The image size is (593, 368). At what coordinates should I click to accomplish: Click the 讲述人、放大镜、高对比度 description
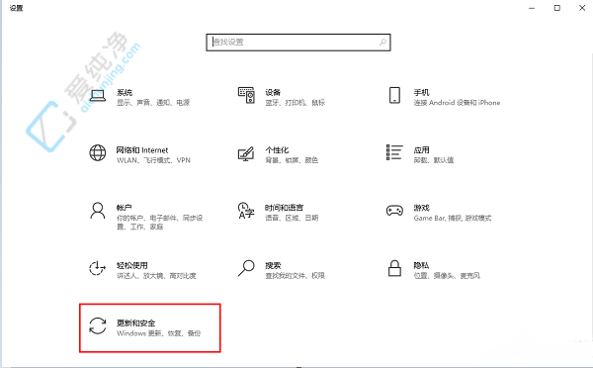(x=156, y=276)
